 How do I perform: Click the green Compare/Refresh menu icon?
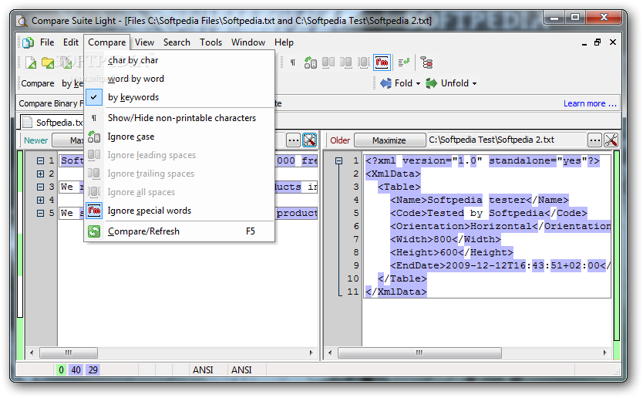pos(94,231)
